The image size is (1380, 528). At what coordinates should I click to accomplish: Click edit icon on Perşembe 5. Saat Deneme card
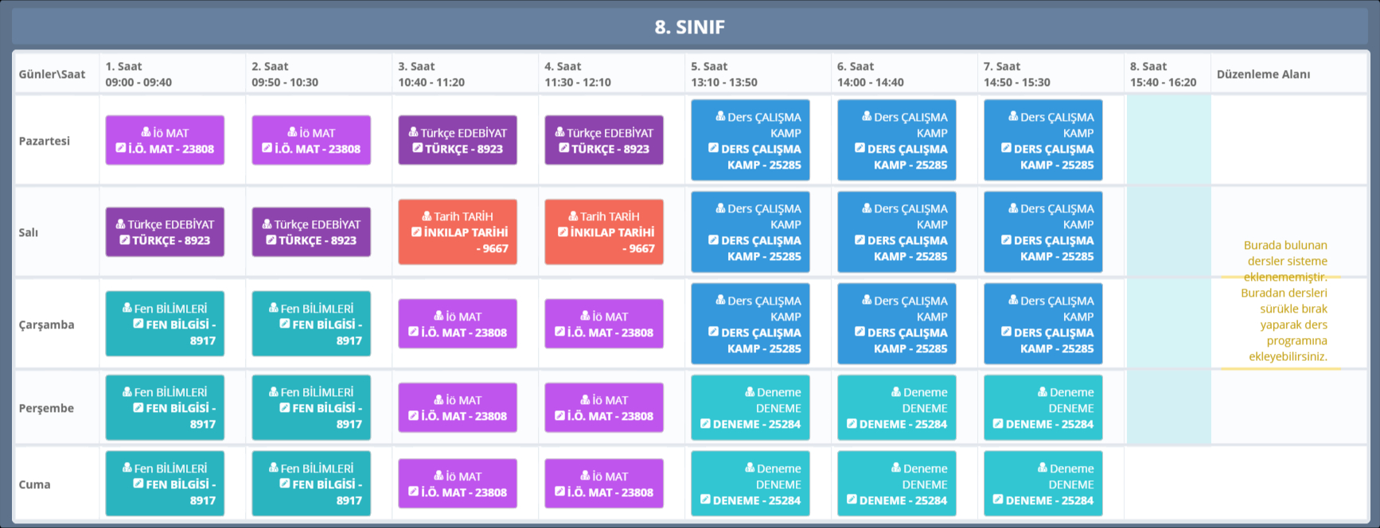coord(705,424)
